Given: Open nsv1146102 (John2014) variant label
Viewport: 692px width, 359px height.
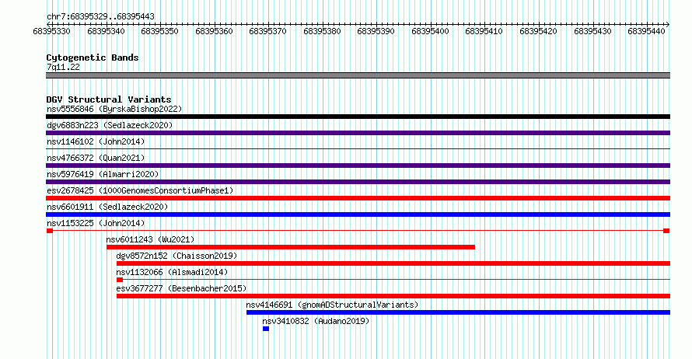Looking at the screenshot, I should pyautogui.click(x=96, y=141).
